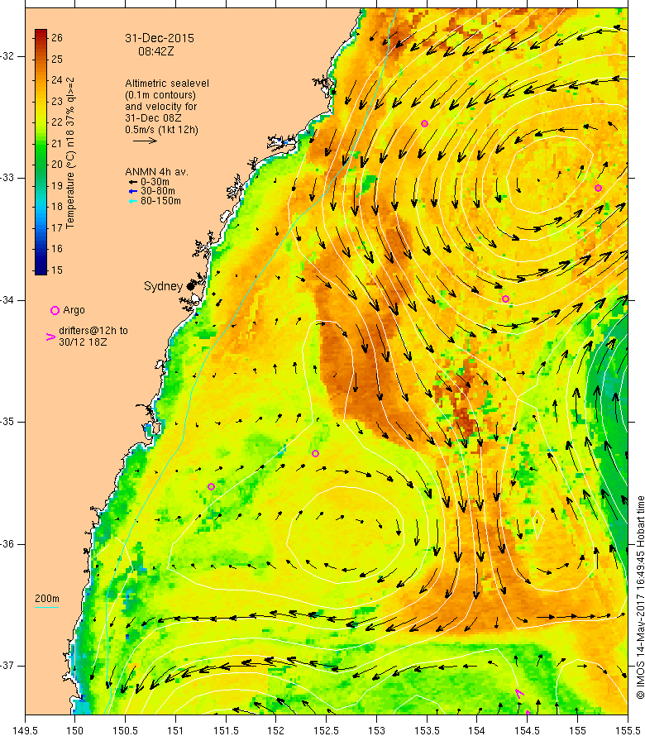645x736 pixels.
Task: Click the longitude axis label 152.5
Action: coord(327,730)
